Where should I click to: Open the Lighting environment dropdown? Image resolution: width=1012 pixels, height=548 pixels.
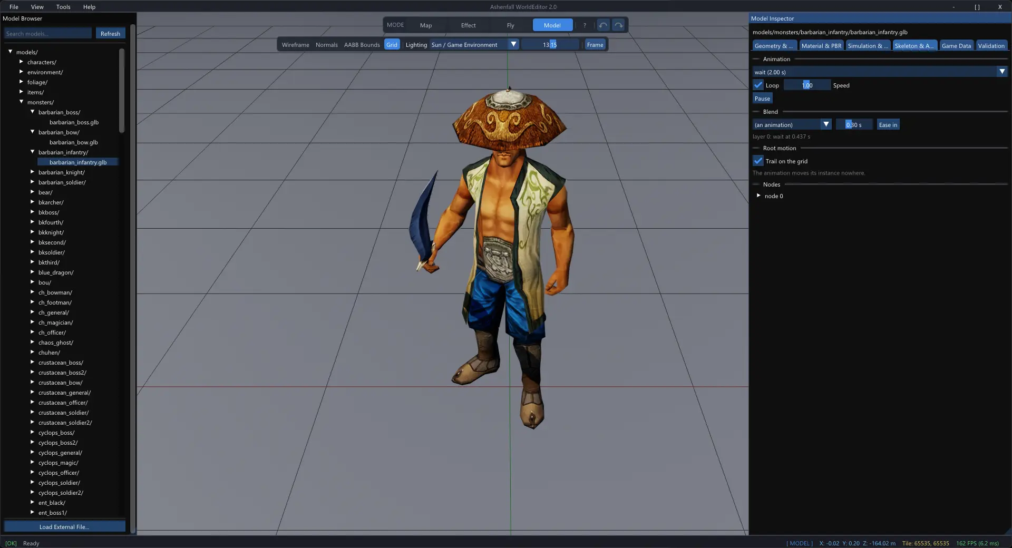tap(474, 45)
